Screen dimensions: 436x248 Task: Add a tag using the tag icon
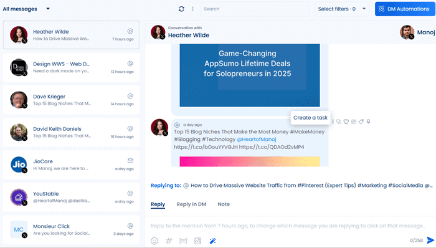click(361, 122)
